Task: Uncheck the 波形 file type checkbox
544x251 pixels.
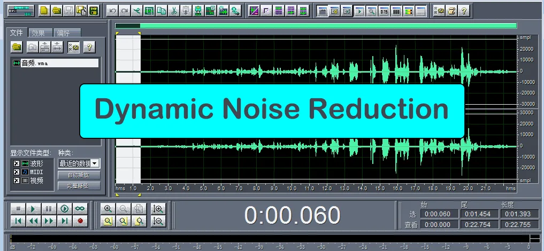Action: tap(16, 163)
